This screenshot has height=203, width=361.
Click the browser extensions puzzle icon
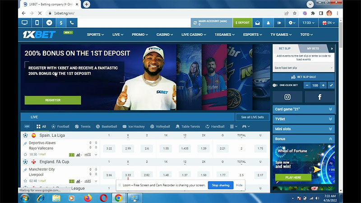pos(313,14)
